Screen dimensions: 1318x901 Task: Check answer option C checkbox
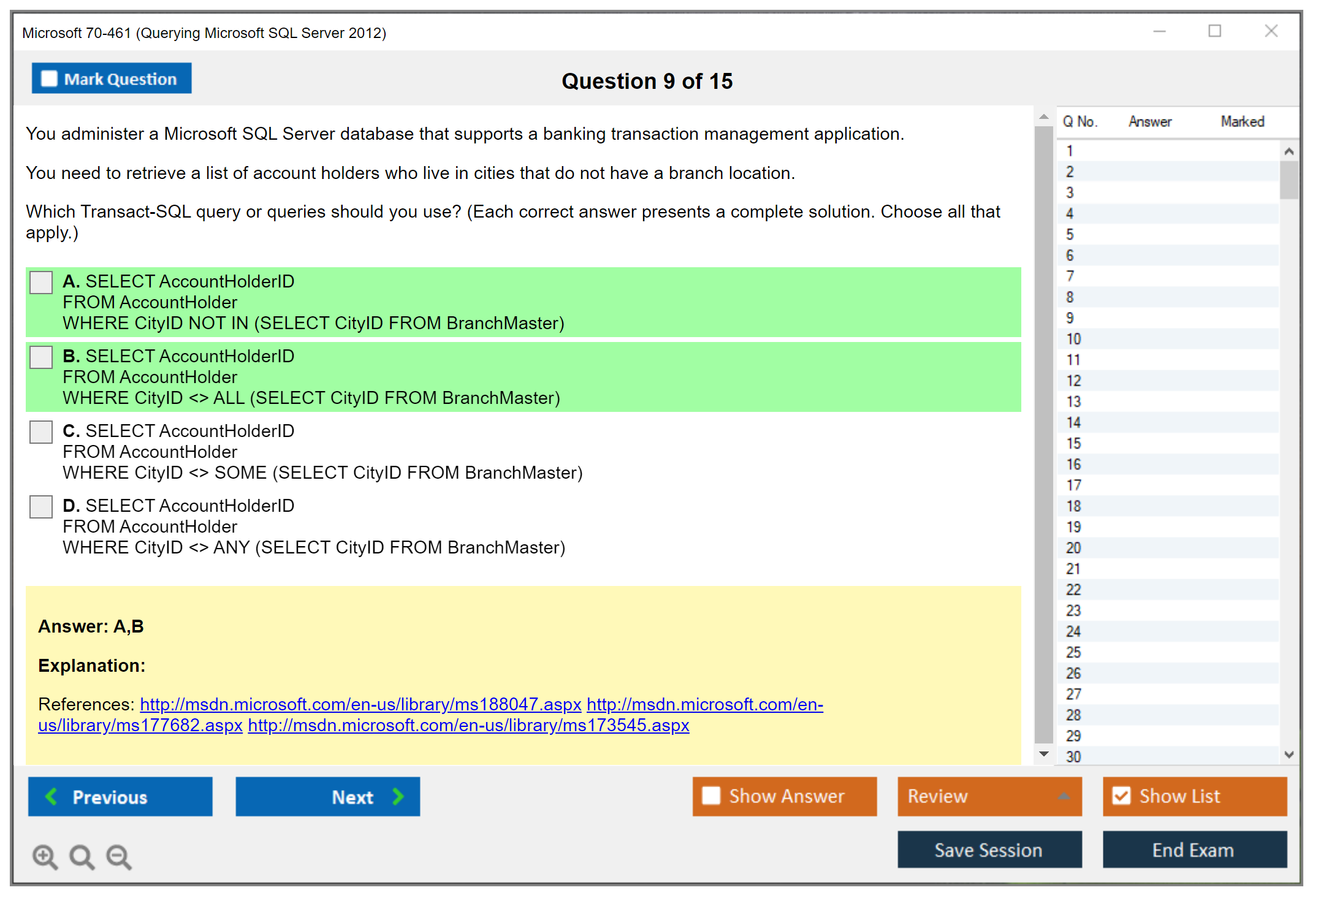click(41, 432)
